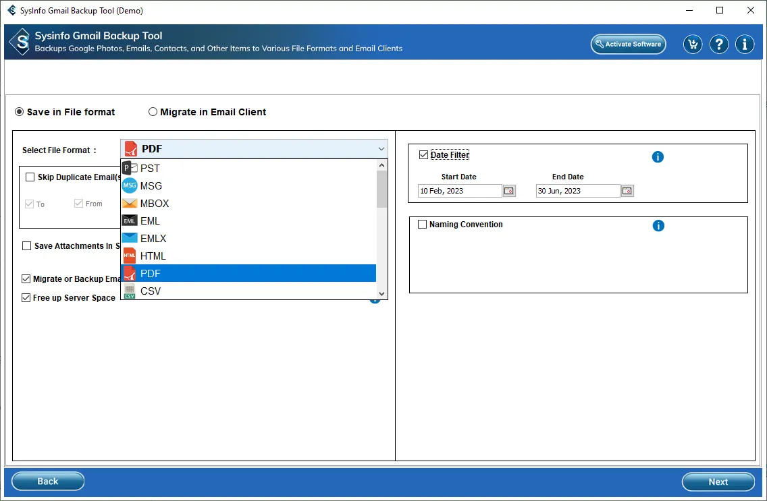The width and height of the screenshot is (767, 501).
Task: Enable the Naming Convention checkbox
Action: coord(423,225)
